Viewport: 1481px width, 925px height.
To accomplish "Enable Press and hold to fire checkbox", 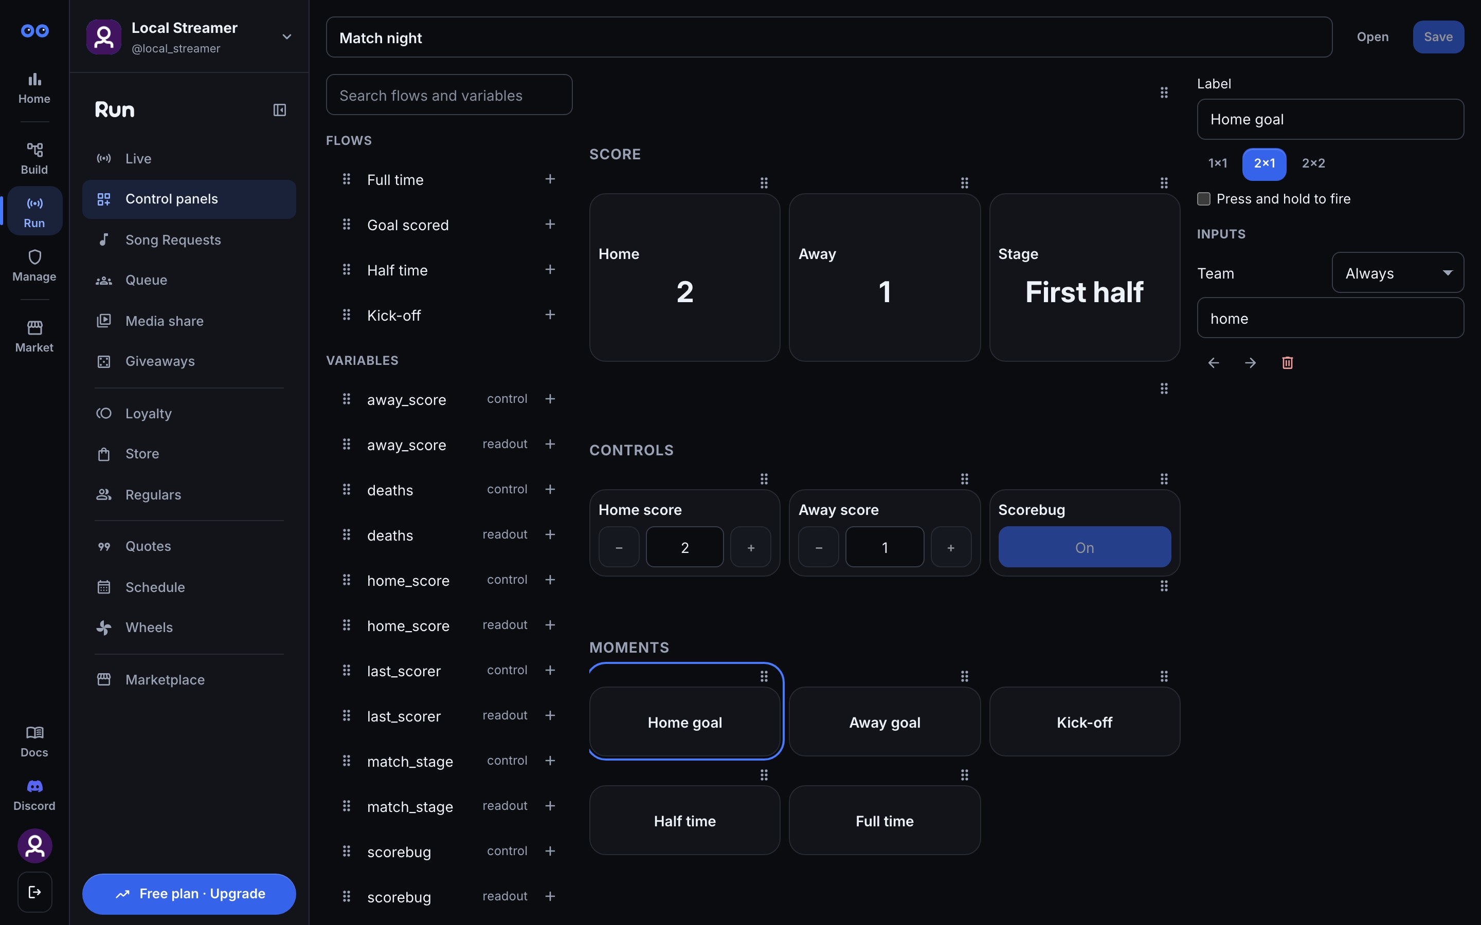I will point(1204,199).
